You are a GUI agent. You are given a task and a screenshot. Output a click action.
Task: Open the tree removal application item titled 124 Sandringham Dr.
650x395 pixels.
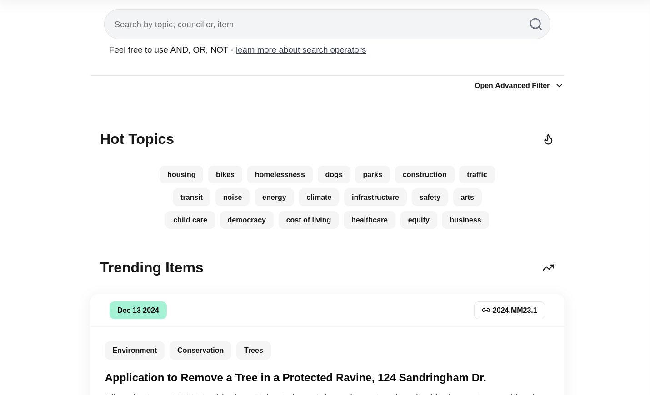[295, 377]
